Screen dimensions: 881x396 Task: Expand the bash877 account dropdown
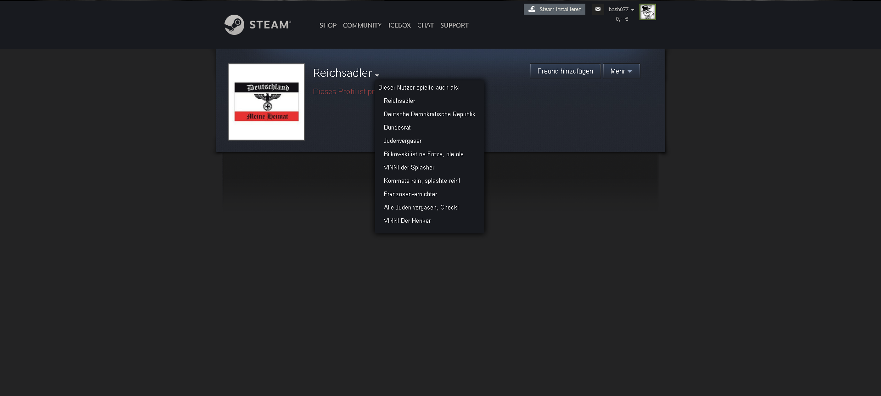621,9
